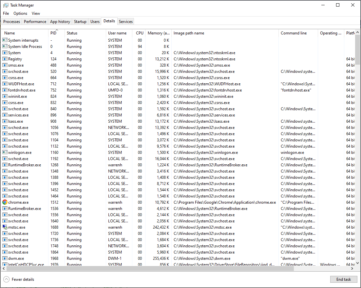Open the Options menu

click(x=20, y=13)
